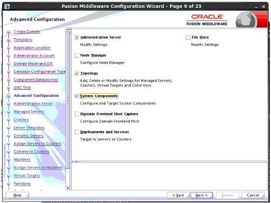Image resolution: width=271 pixels, height=203 pixels.
Task: Click the Help button
Action: point(17,195)
